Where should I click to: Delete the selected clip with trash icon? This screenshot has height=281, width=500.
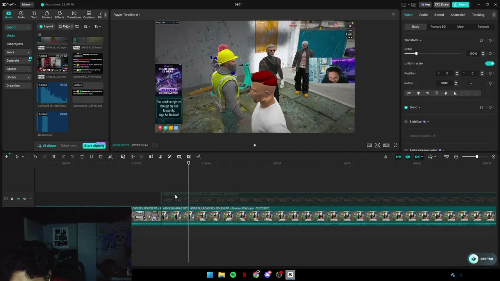pos(82,157)
